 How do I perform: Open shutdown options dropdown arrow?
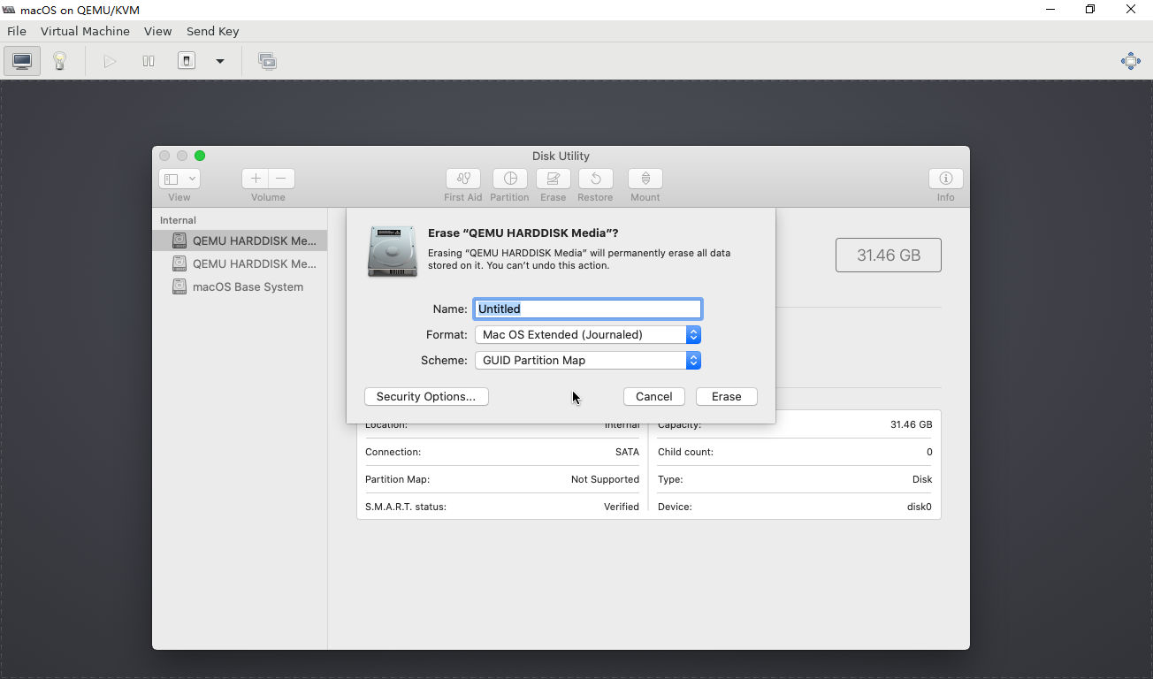[x=220, y=61]
